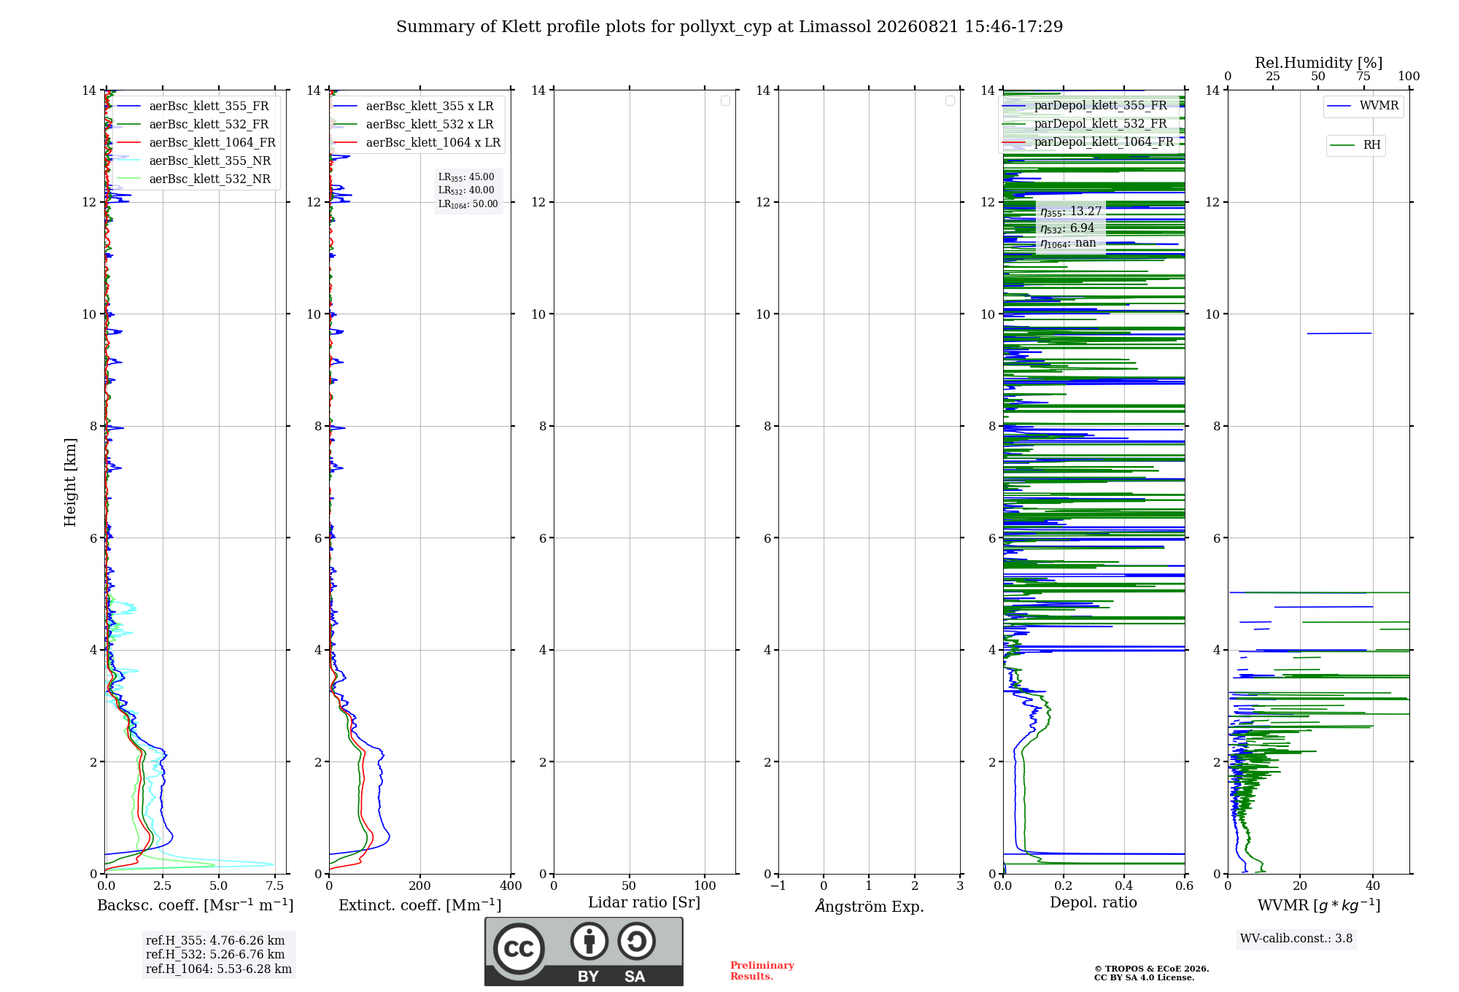The width and height of the screenshot is (1459, 992).
Task: Click the empty legend box in Lidar ratio panel
Action: click(725, 101)
